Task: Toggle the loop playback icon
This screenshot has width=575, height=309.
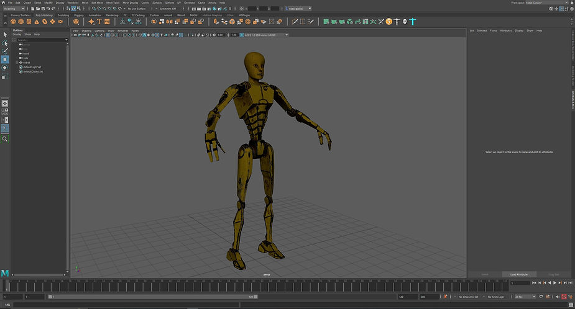Action: click(541, 297)
